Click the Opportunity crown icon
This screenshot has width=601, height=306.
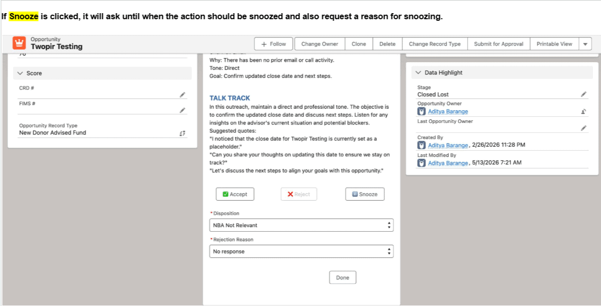19,43
